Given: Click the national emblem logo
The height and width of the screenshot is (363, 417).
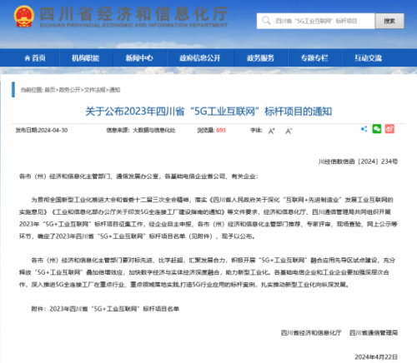Looking at the screenshot, I should pos(24,16).
